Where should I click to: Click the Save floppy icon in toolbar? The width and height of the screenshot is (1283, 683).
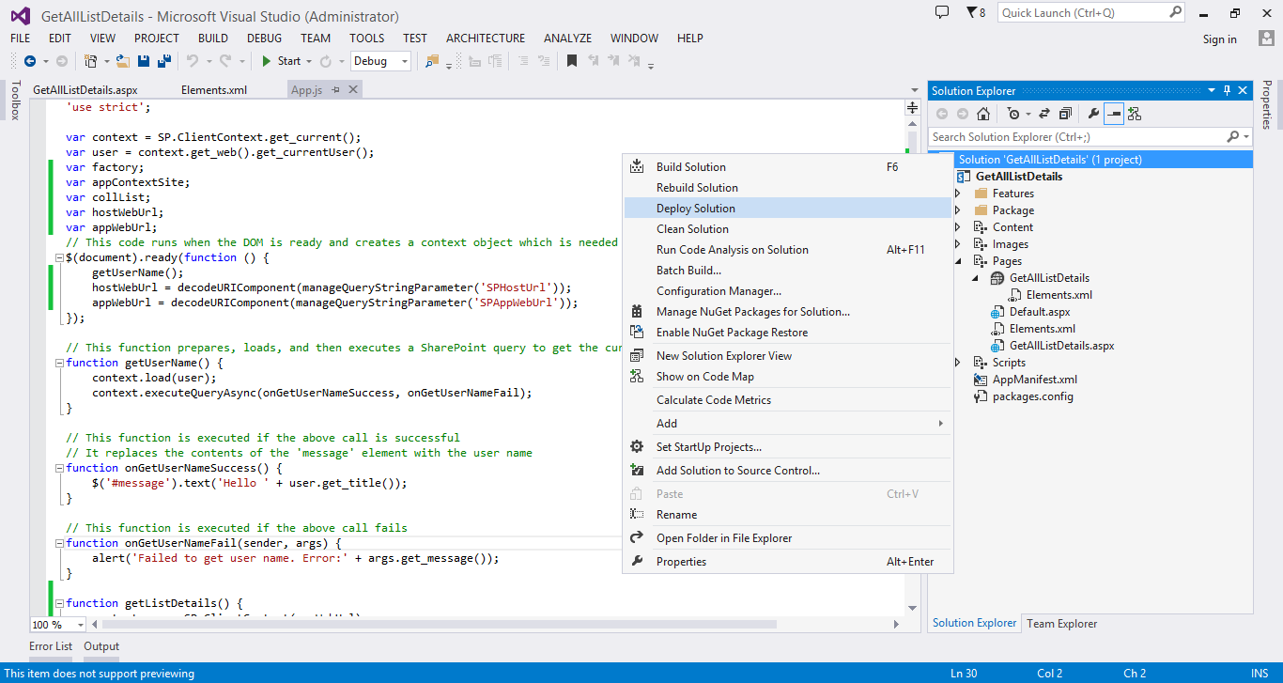click(x=144, y=61)
